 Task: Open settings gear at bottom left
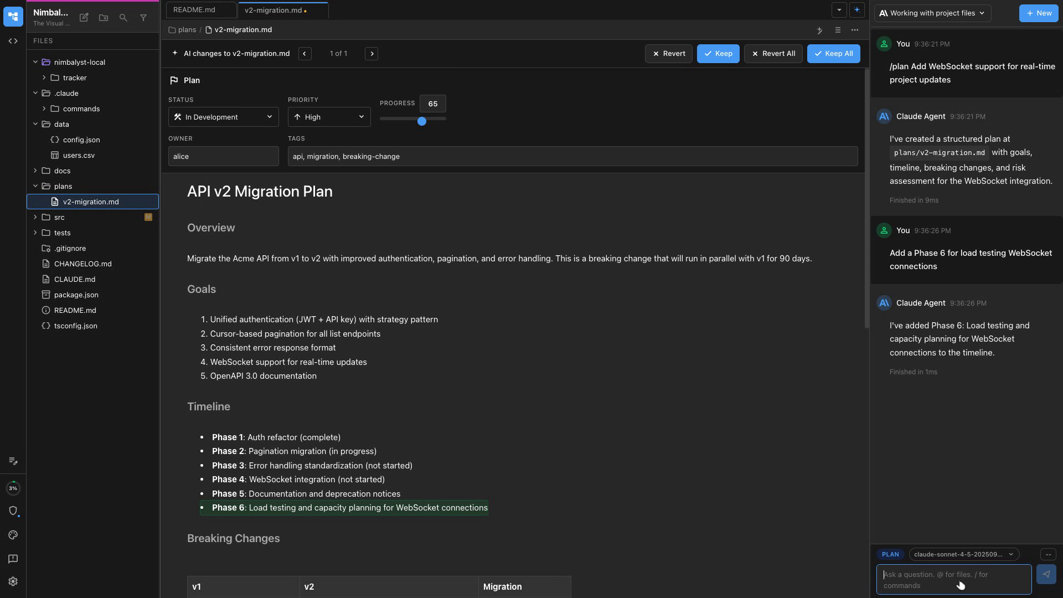[13, 581]
